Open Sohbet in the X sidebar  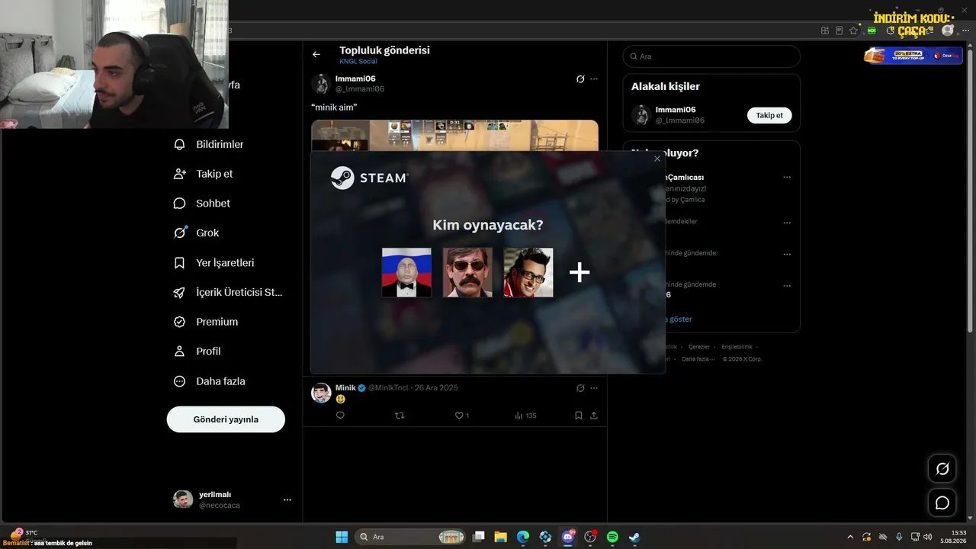202,204
